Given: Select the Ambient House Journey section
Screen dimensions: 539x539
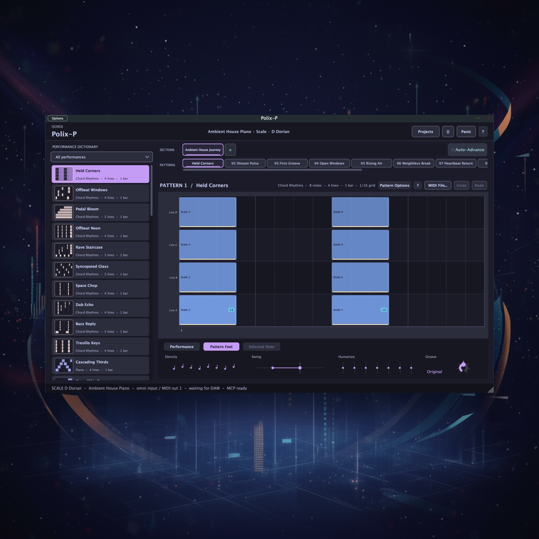Looking at the screenshot, I should (203, 150).
